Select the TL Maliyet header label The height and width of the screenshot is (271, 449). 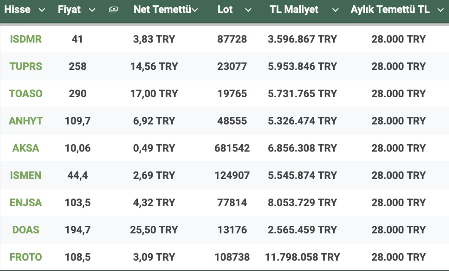coord(294,9)
